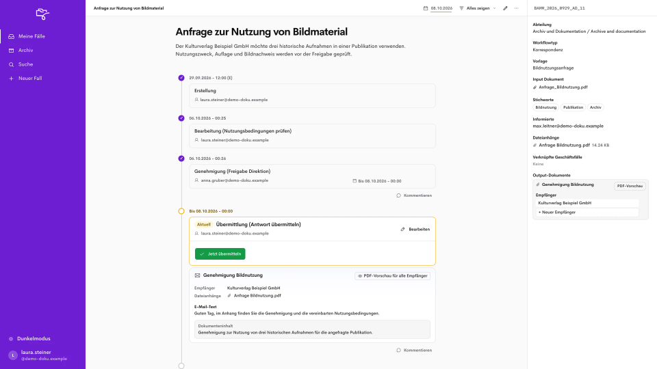The image size is (657, 369).
Task: Click the app logo in the sidebar
Action: (42, 14)
